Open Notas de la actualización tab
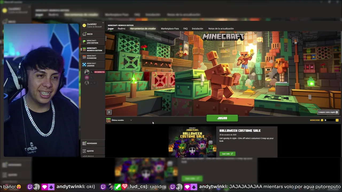Image resolution: width=342 pixels, height=192 pixels. (221, 29)
